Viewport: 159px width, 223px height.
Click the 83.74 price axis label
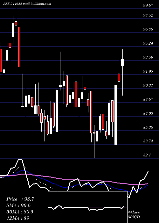click(148, 141)
